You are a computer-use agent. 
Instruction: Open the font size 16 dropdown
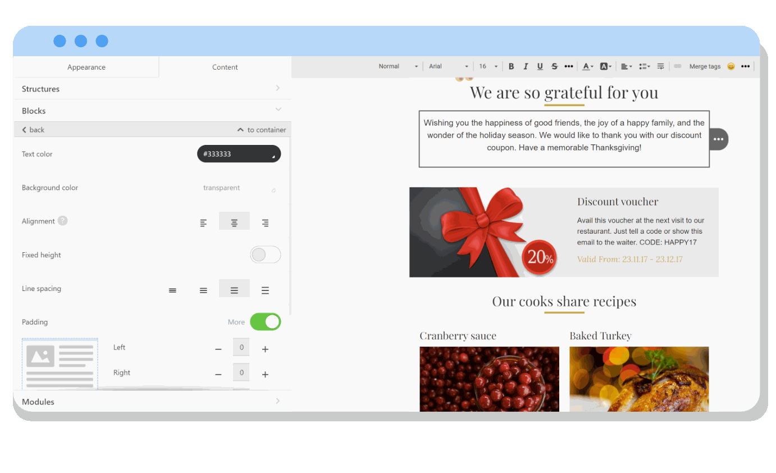(488, 66)
